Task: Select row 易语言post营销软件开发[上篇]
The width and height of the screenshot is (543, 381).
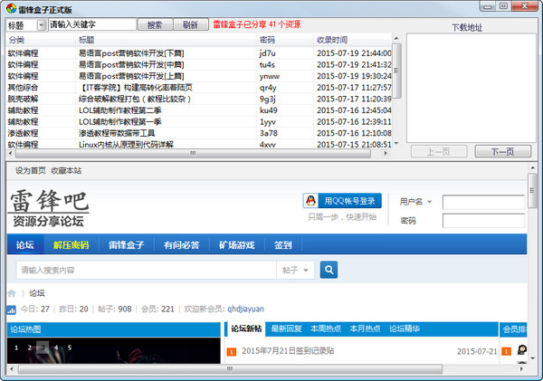Action: (x=199, y=76)
